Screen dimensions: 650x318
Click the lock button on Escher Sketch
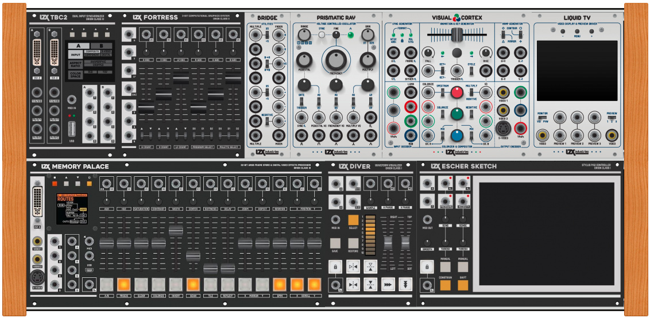pyautogui.click(x=427, y=266)
